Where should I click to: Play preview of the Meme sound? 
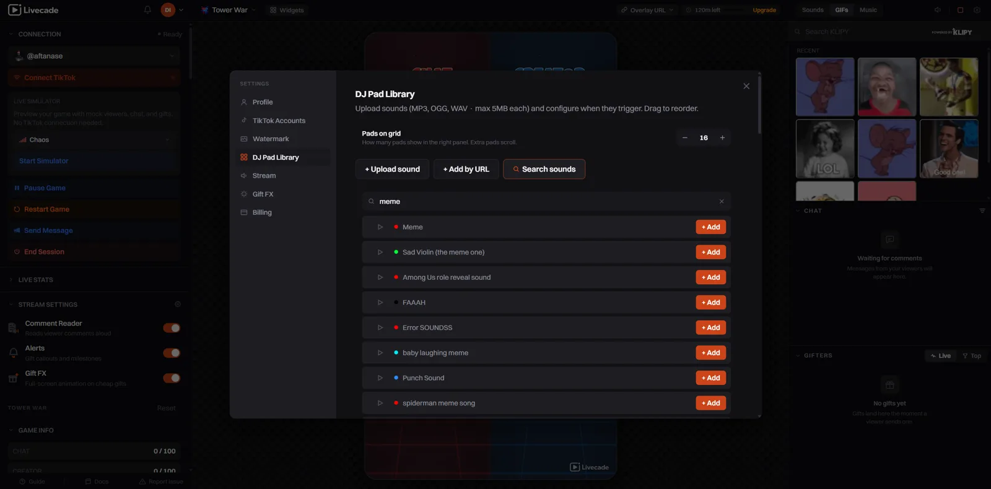tap(380, 227)
